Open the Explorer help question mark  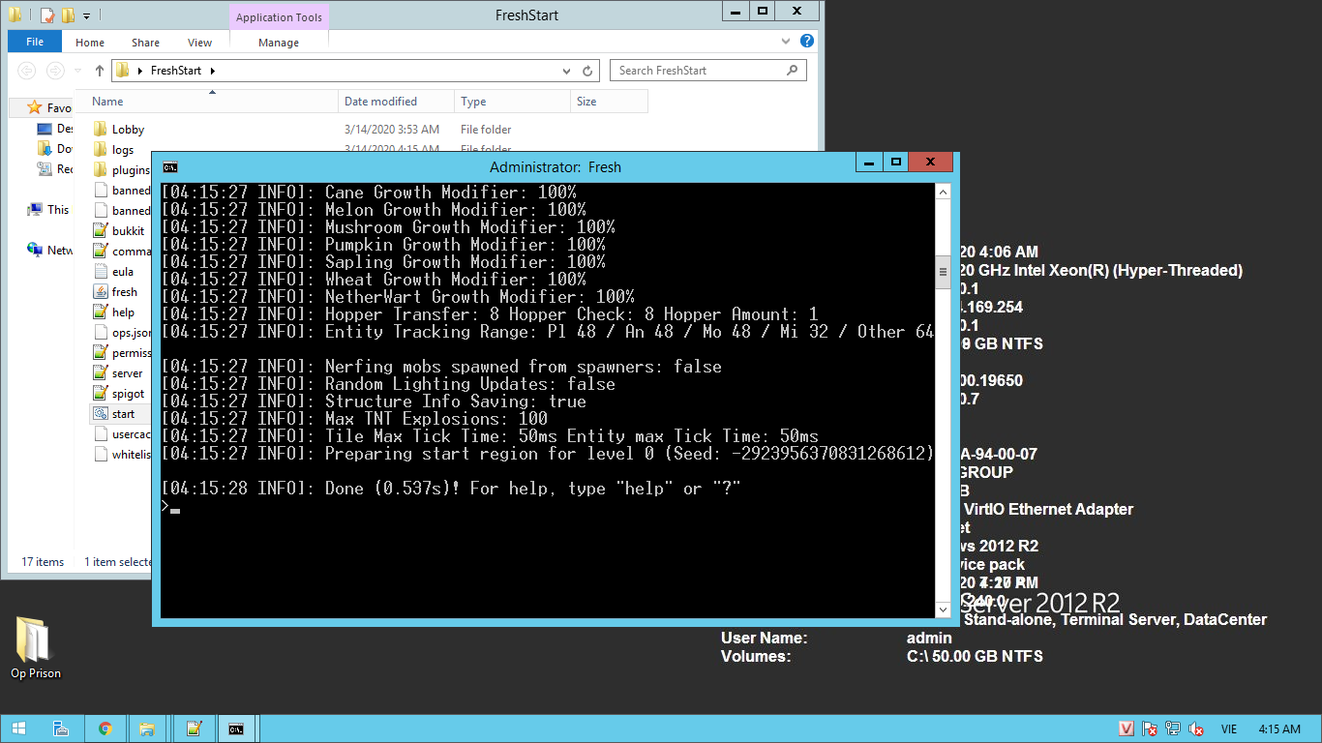pos(807,42)
